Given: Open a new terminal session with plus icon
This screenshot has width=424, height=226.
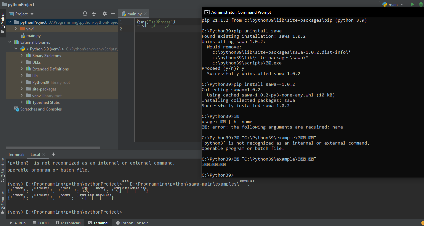Looking at the screenshot, I should 53,155.
